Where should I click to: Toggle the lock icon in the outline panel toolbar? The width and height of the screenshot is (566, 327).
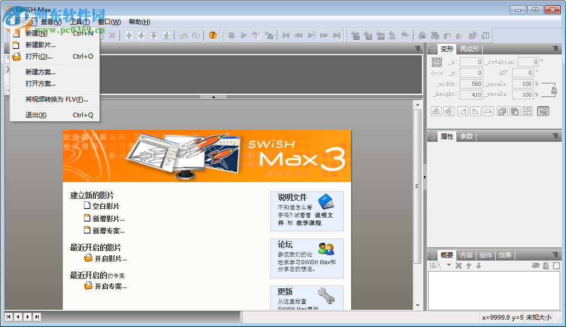[x=546, y=266]
